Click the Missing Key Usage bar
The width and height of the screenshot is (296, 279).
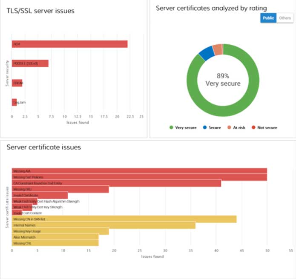pyautogui.click(x=60, y=231)
